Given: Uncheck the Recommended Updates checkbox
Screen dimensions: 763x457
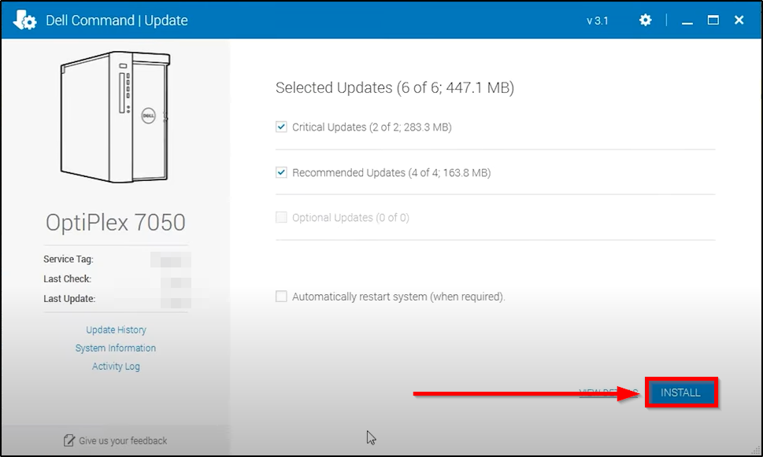Looking at the screenshot, I should 281,172.
